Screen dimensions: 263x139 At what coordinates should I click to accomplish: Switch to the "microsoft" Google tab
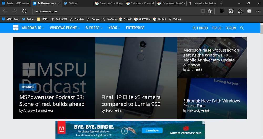109,3
